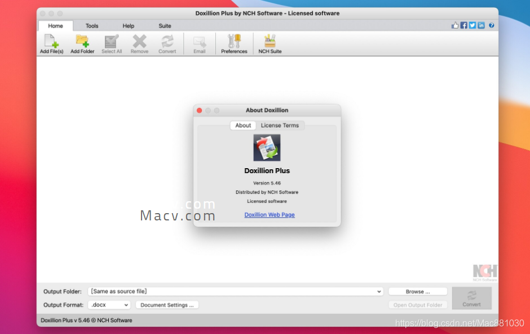The image size is (530, 334).
Task: Click the Open Output Folder button
Action: coord(418,305)
